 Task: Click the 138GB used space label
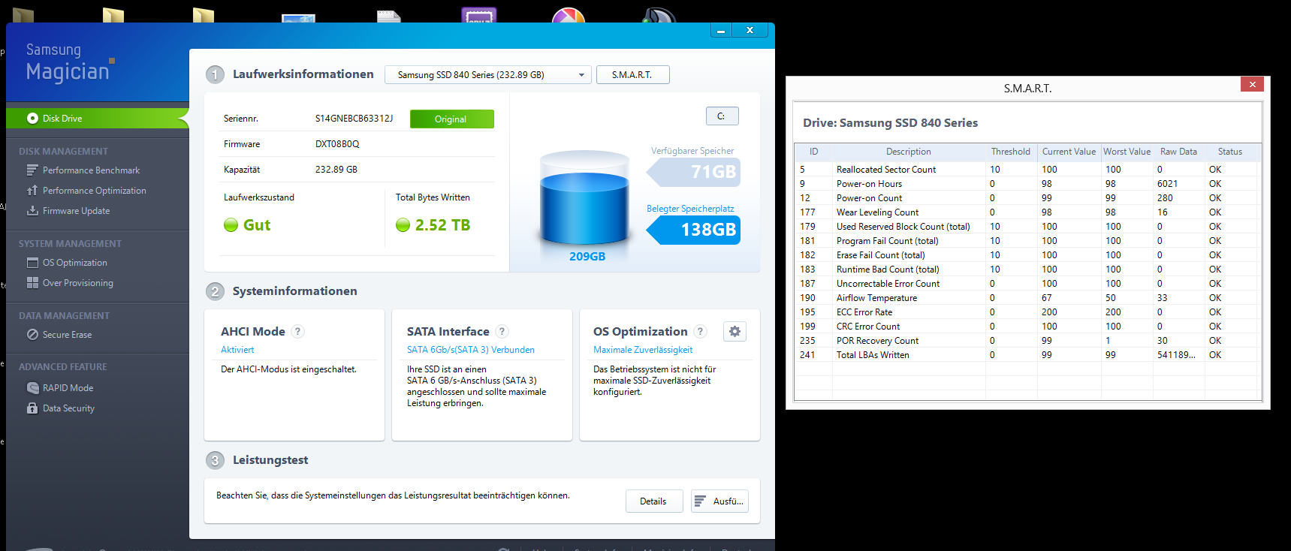[x=694, y=230]
